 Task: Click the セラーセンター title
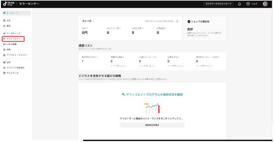point(29,4)
